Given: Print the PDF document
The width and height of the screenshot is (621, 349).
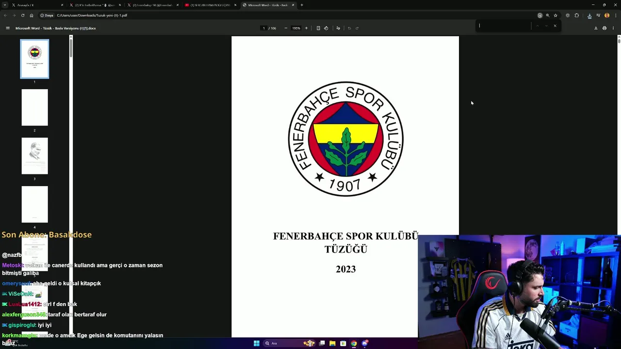Looking at the screenshot, I should point(605,28).
